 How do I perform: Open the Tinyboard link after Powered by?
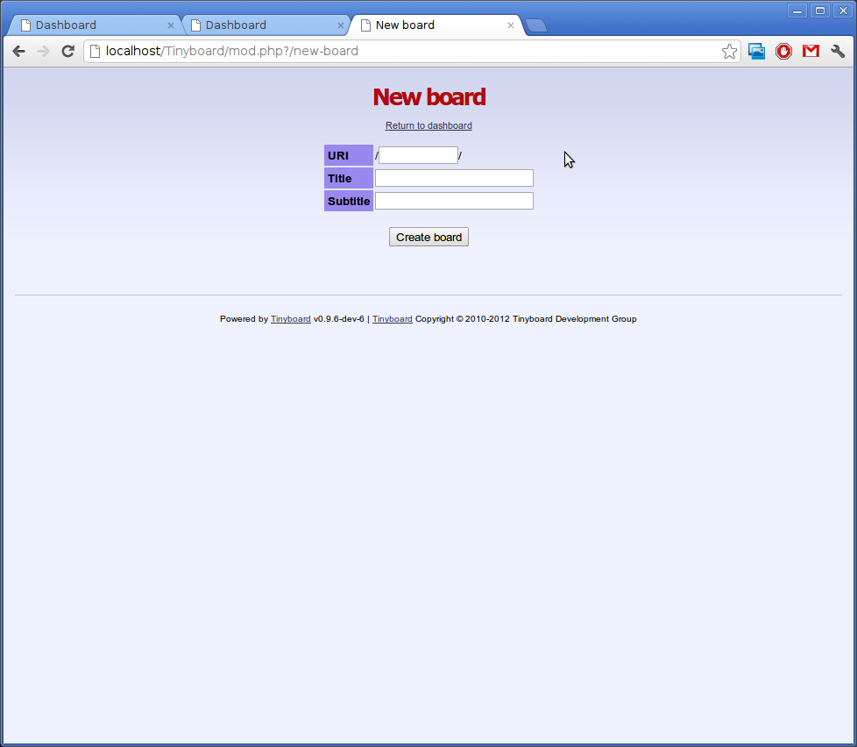(x=290, y=319)
